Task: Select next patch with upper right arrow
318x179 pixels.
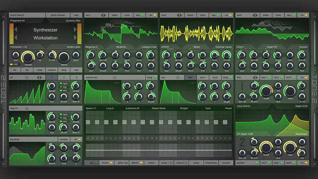Action: [75, 30]
